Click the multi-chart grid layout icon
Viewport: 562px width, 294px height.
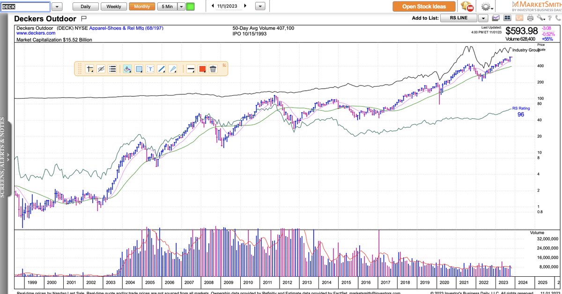(508, 18)
